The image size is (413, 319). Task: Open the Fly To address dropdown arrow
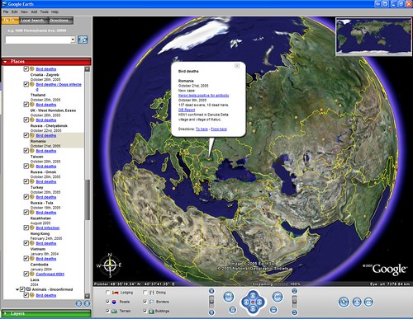coord(73,40)
